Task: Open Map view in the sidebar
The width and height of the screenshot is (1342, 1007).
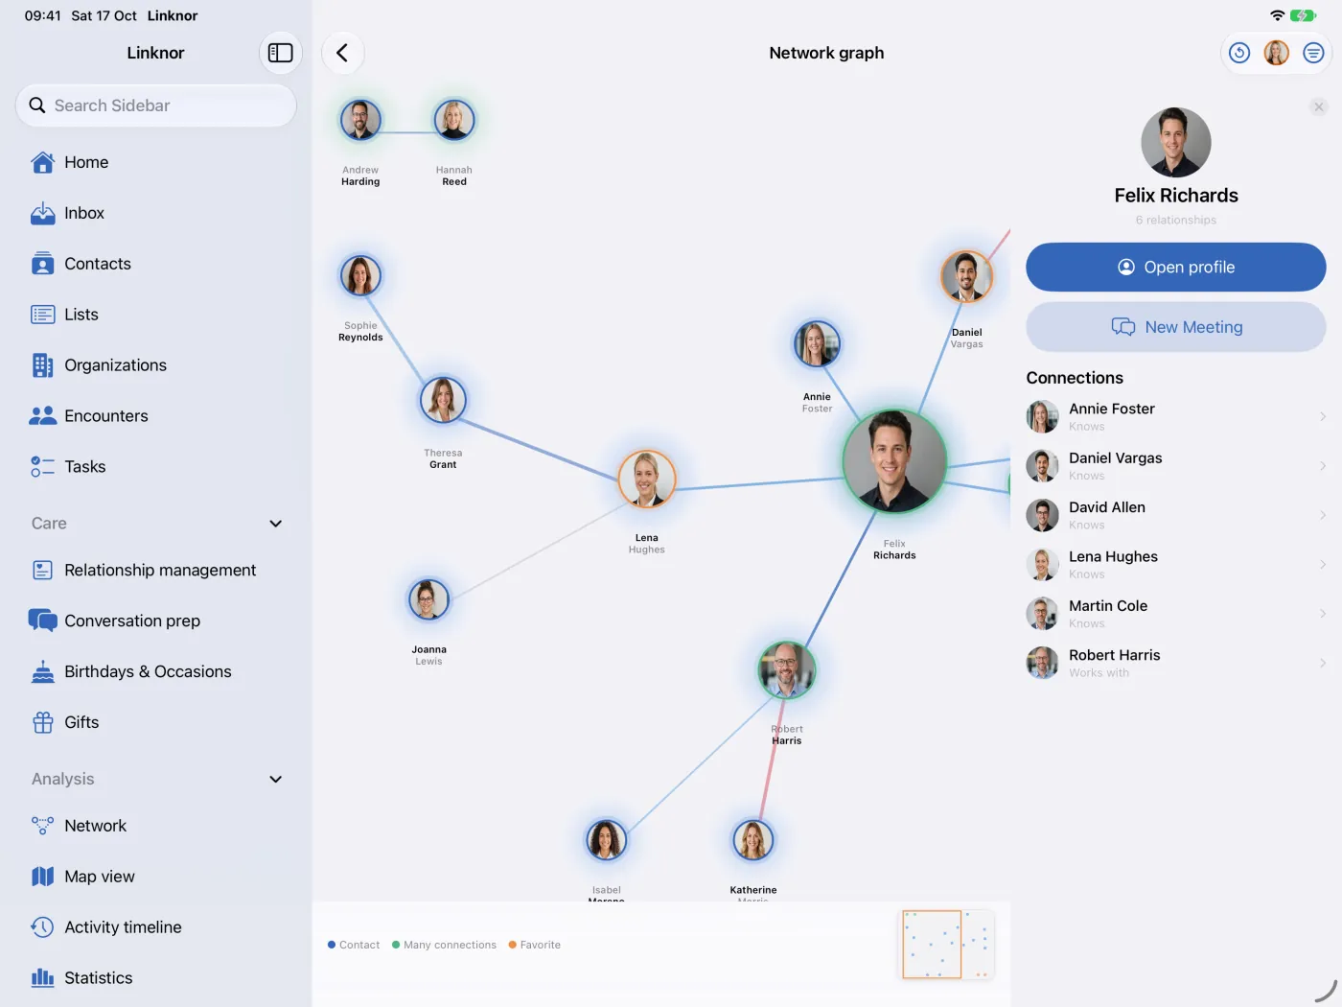Action: 156,877
